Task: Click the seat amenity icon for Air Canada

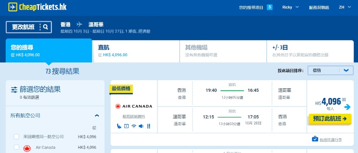Action: (119, 126)
